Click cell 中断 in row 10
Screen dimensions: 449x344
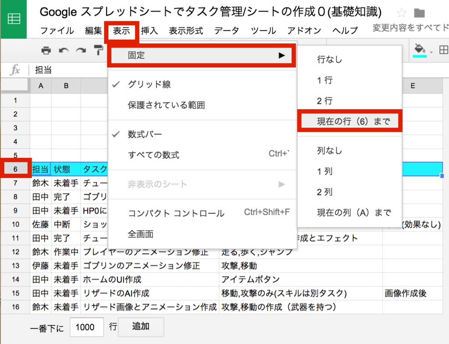click(x=66, y=224)
